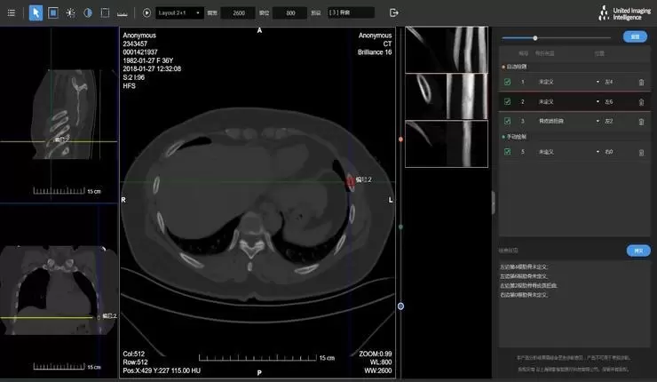
Task: Open the hamburger list menu
Action: (x=11, y=13)
